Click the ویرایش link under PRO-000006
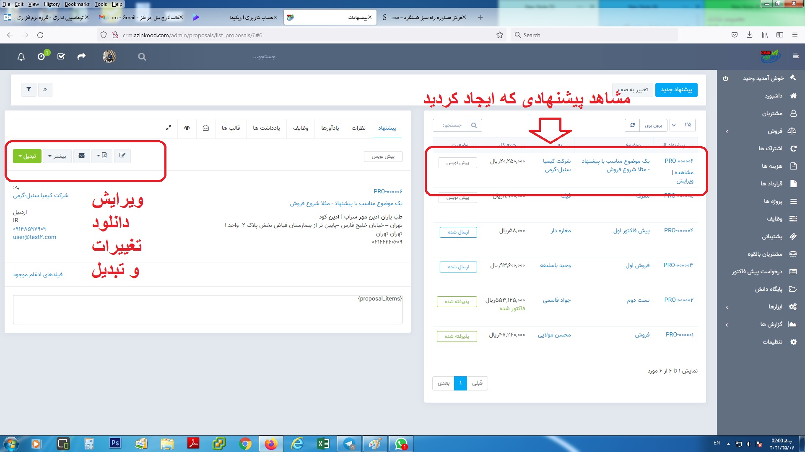 coord(685,181)
